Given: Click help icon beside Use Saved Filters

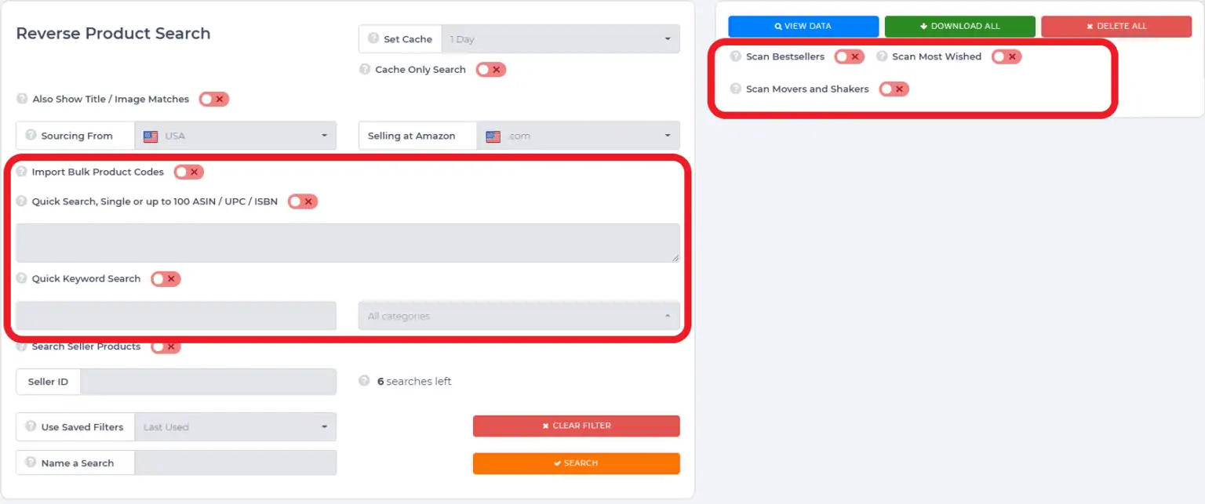Looking at the screenshot, I should click(31, 426).
